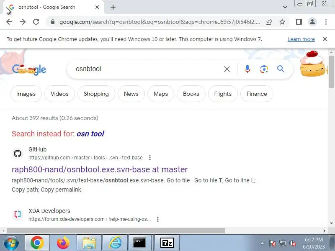The height and width of the screenshot is (251, 335).
Task: Open the taskbar clock and date
Action: [314, 243]
